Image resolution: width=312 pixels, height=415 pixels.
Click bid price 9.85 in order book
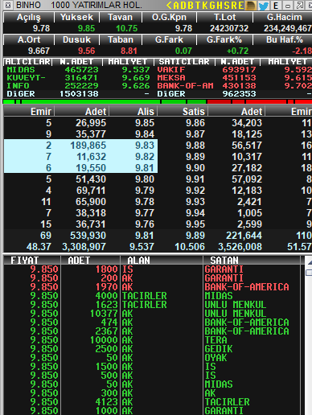click(145, 123)
